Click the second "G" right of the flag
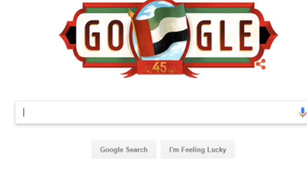Screen dimensions: 307x172 pyautogui.click(x=204, y=36)
